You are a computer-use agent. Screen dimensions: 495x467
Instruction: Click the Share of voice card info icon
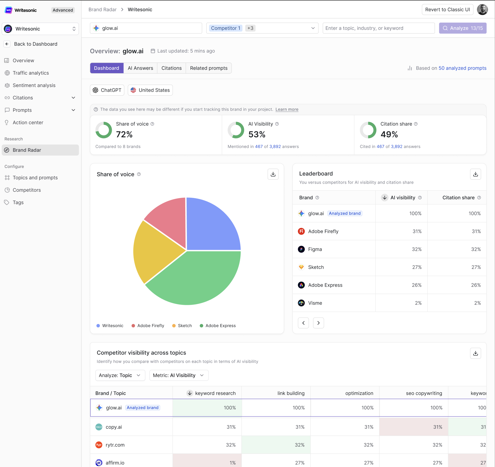152,124
